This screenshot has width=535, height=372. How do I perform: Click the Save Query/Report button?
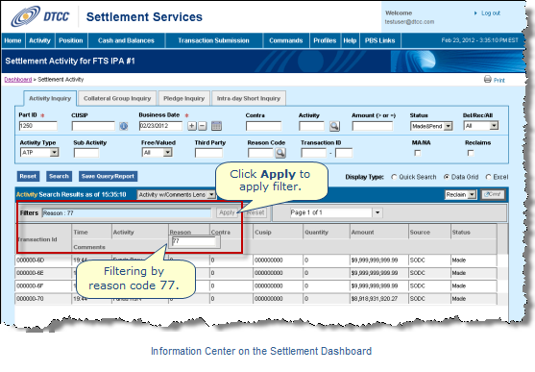108,176
